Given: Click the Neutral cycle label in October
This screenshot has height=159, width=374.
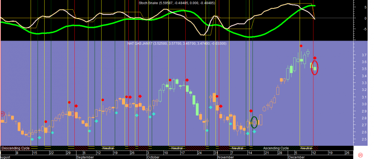Looking at the screenshot, I should point(177,148).
